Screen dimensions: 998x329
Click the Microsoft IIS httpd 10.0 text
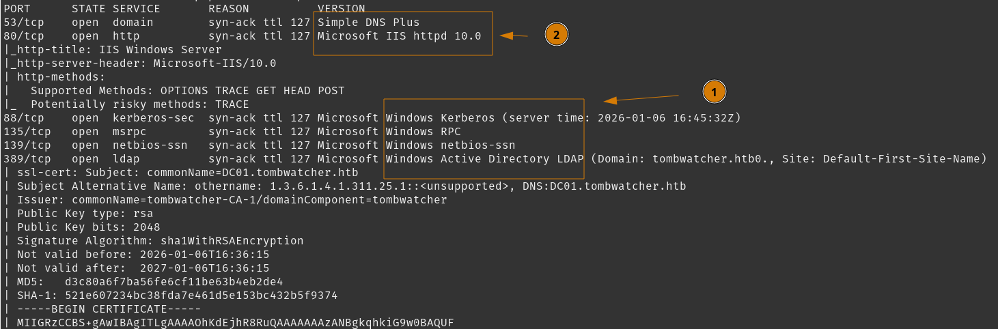point(400,36)
